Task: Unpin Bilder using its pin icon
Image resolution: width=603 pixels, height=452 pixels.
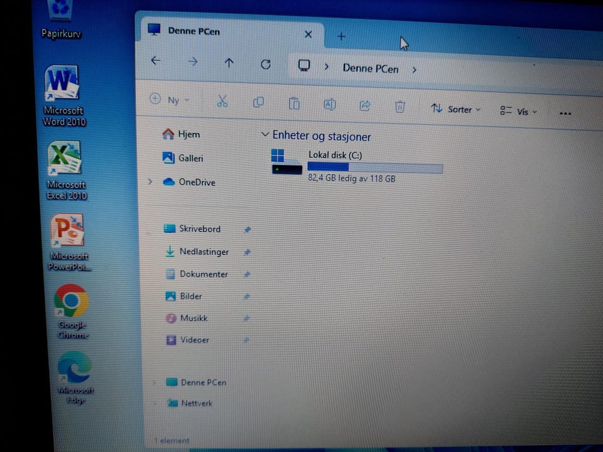Action: 247,296
